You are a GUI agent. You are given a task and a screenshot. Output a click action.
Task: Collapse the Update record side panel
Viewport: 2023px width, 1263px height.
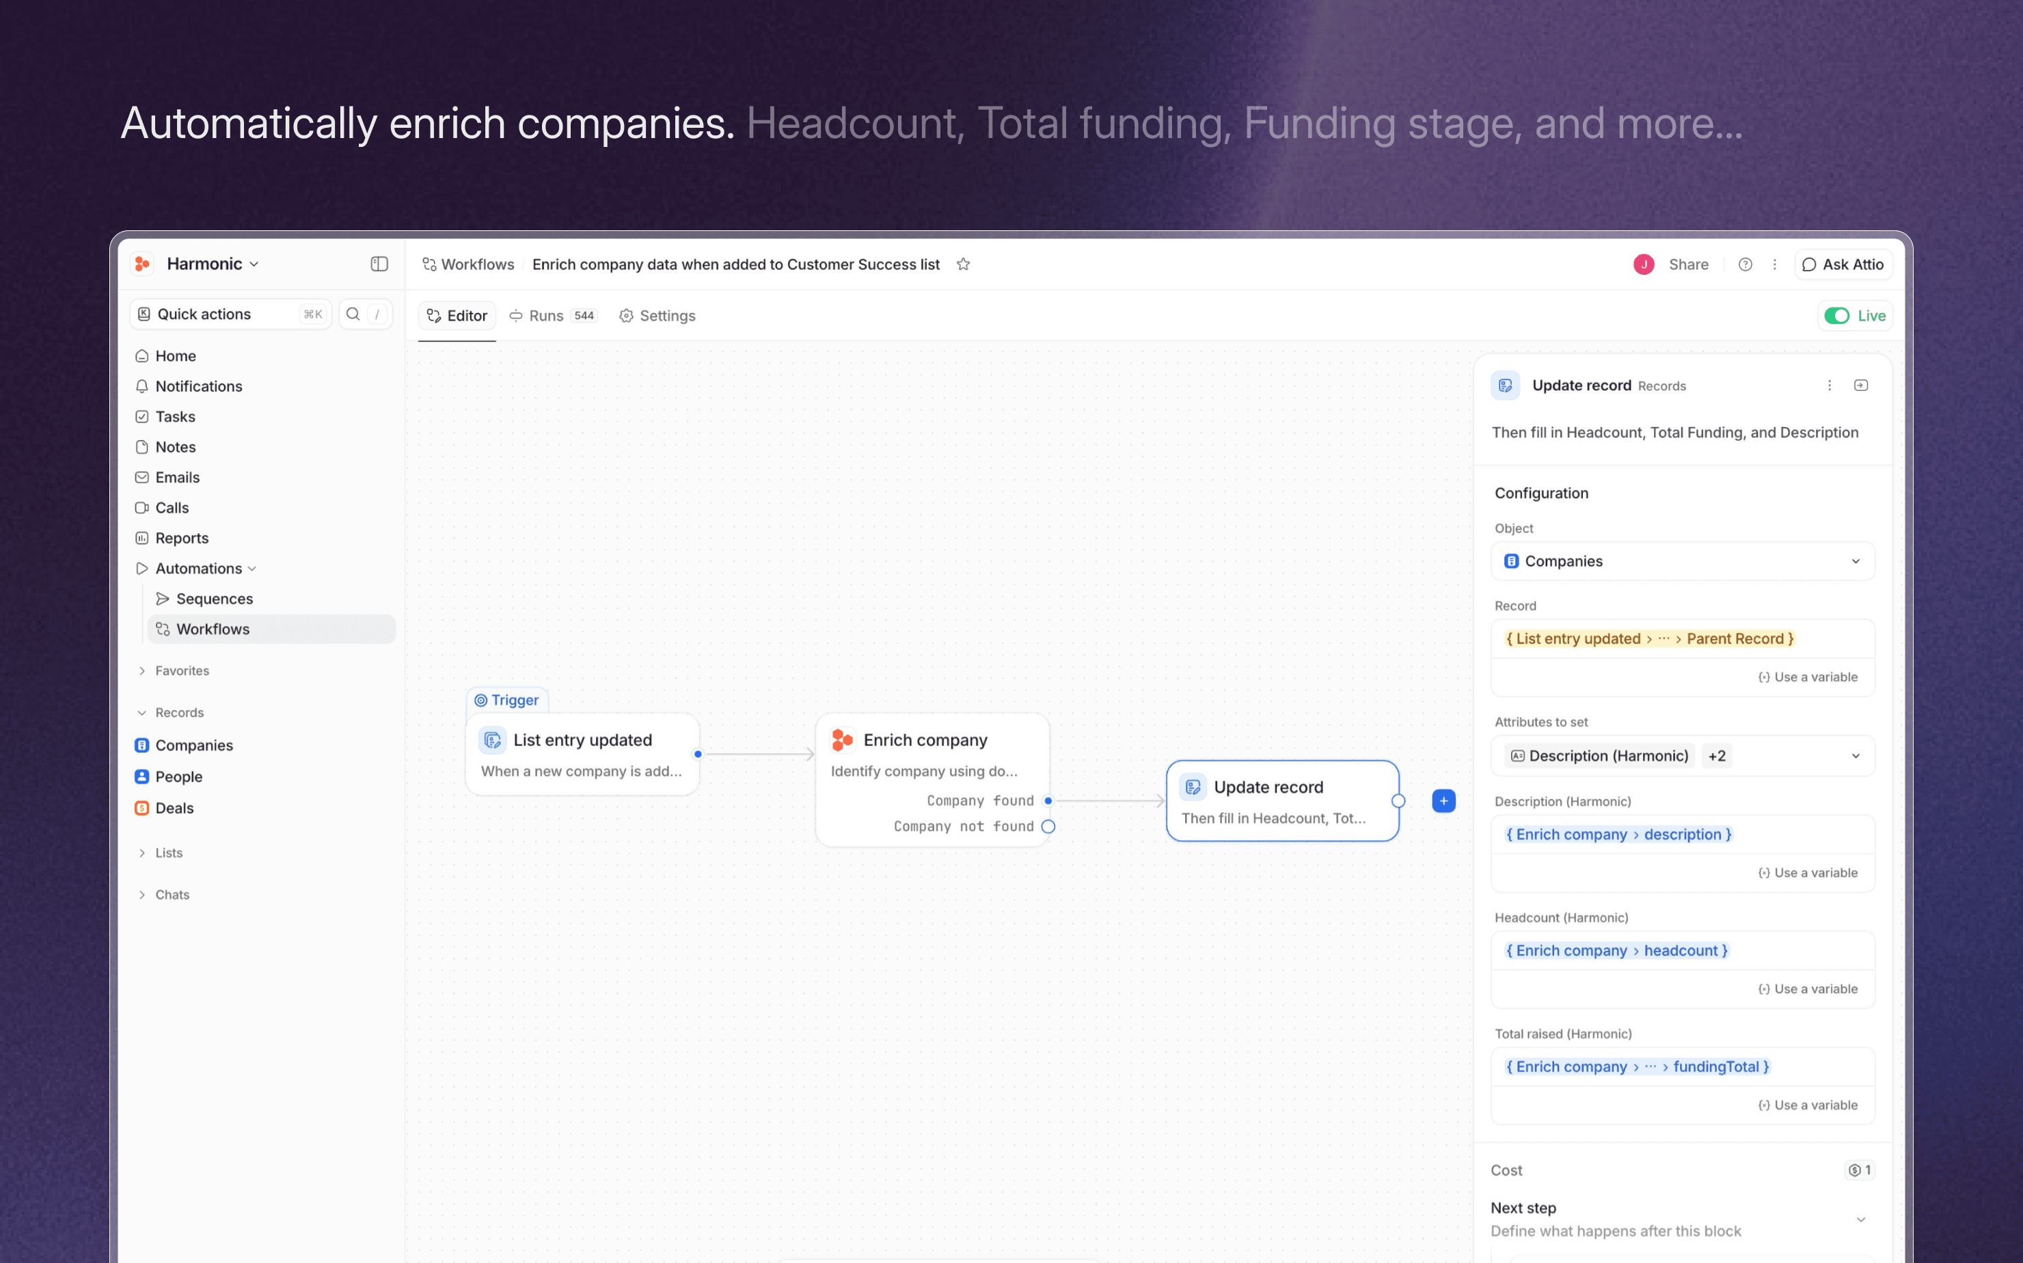pyautogui.click(x=1861, y=385)
